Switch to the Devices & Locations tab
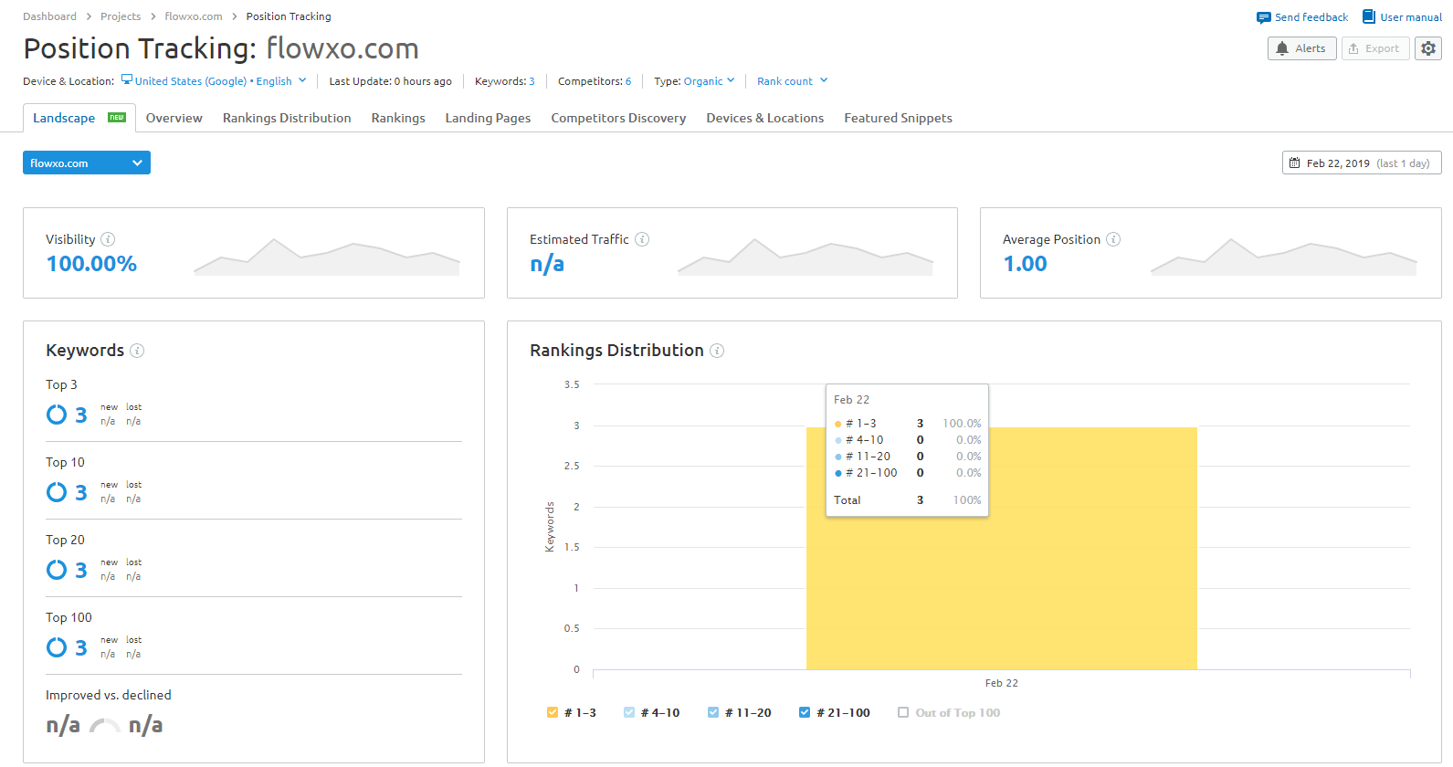Image resolution: width=1453 pixels, height=767 pixels. point(765,118)
